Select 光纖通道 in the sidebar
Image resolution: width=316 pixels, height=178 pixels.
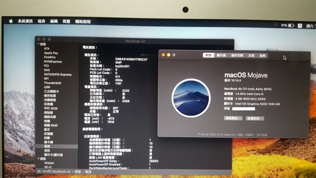point(50,100)
